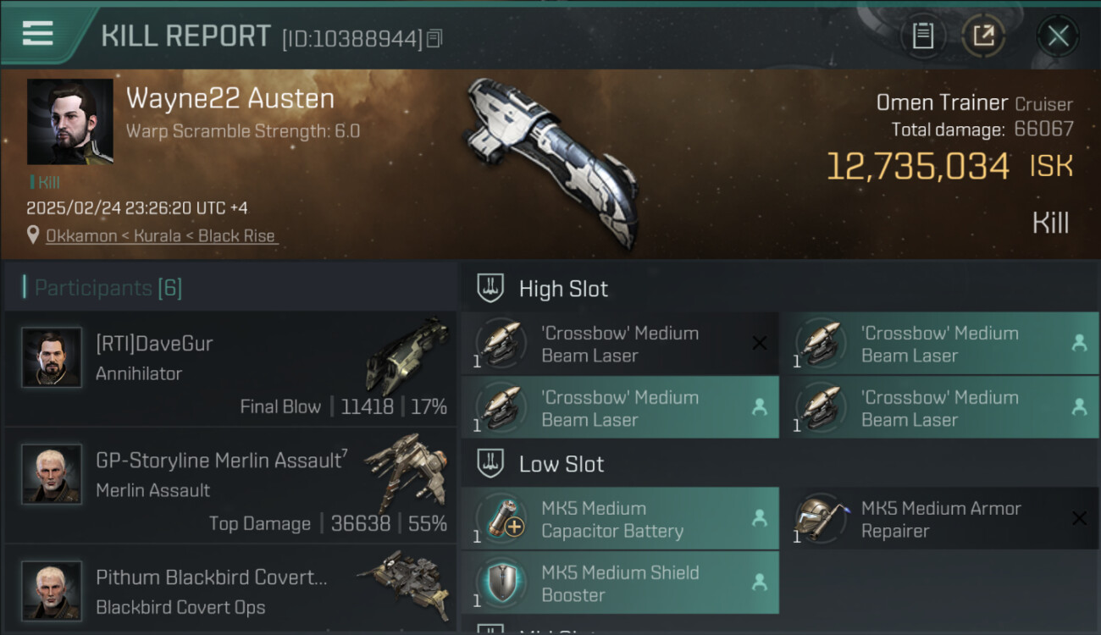Click the share export icon
This screenshot has height=635, width=1101.
click(x=983, y=36)
